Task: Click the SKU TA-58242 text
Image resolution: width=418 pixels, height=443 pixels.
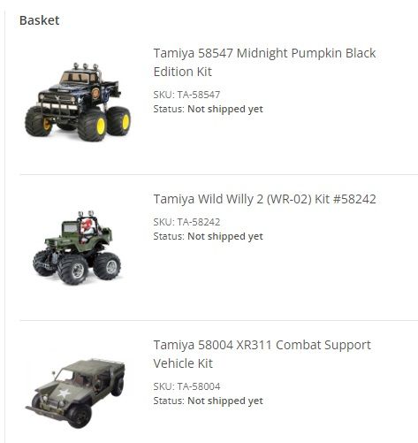Action: [186, 222]
